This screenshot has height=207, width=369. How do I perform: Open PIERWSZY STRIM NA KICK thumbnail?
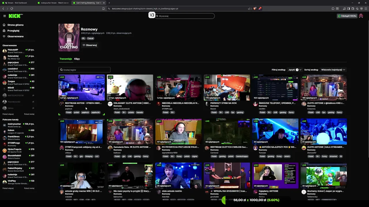click(x=227, y=88)
